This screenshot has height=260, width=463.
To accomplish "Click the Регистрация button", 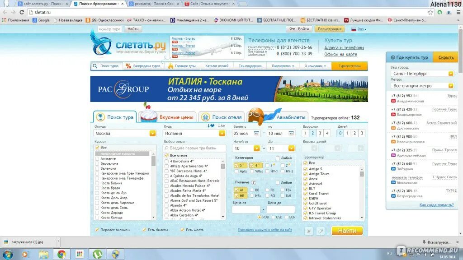I will coord(330,29).
